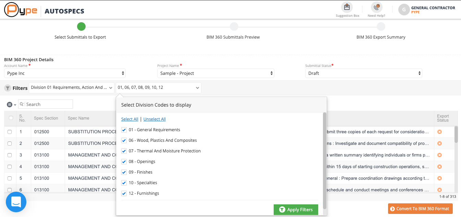Open the chat support bubble

point(16,202)
